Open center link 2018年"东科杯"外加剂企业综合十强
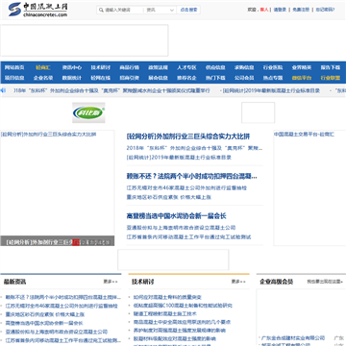Image resolution: width=346 pixels, height=346 pixels. click(x=194, y=148)
